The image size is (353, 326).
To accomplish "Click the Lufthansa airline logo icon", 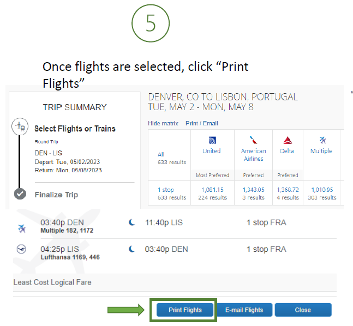I will (22, 249).
